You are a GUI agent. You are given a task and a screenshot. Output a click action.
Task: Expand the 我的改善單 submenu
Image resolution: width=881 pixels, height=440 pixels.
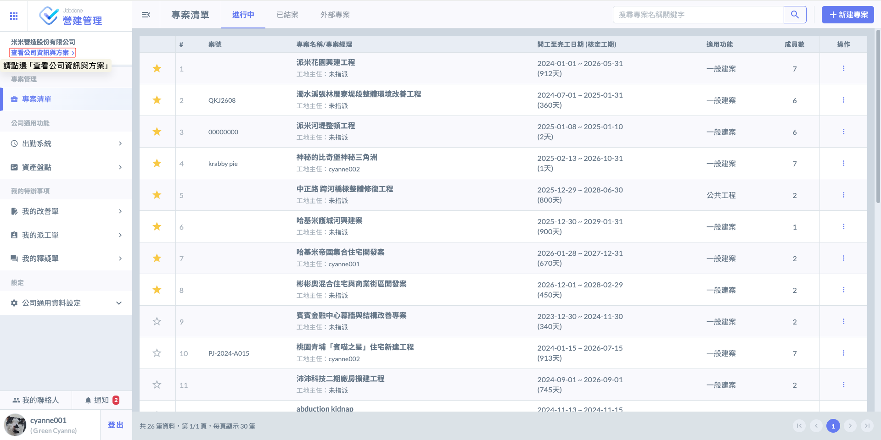pos(66,211)
